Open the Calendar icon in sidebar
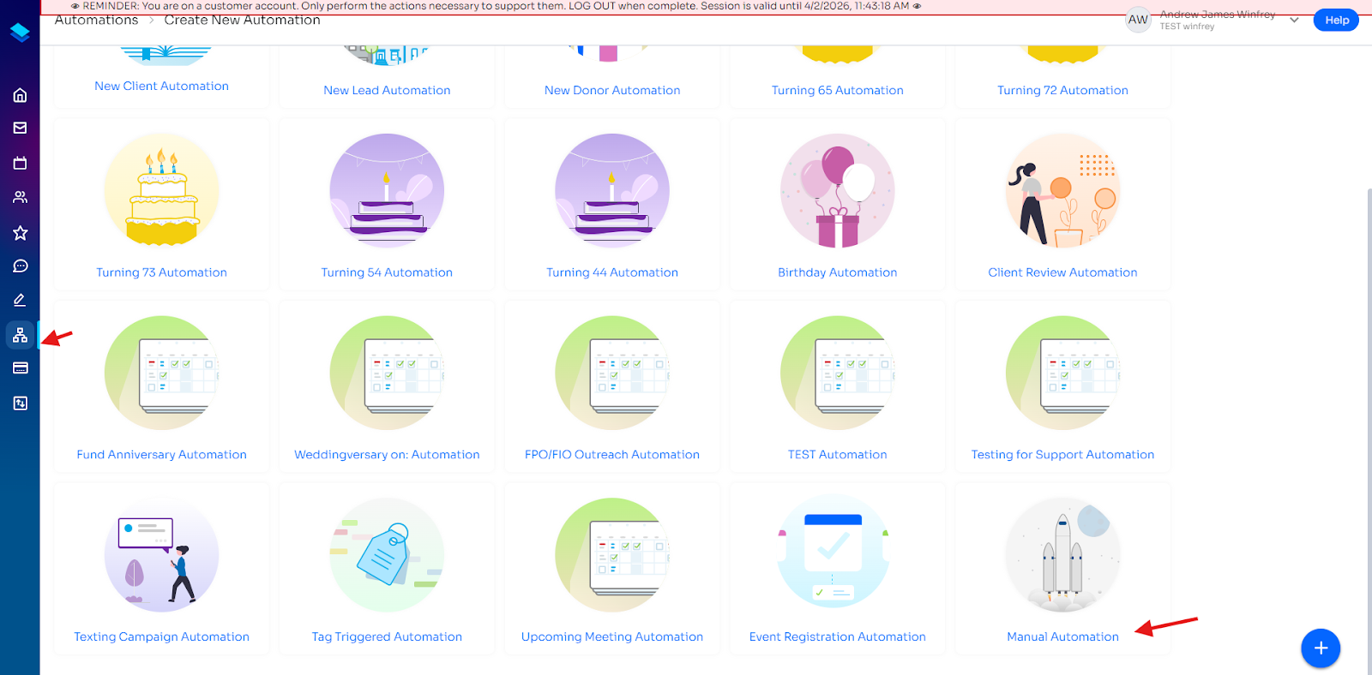 pyautogui.click(x=20, y=163)
